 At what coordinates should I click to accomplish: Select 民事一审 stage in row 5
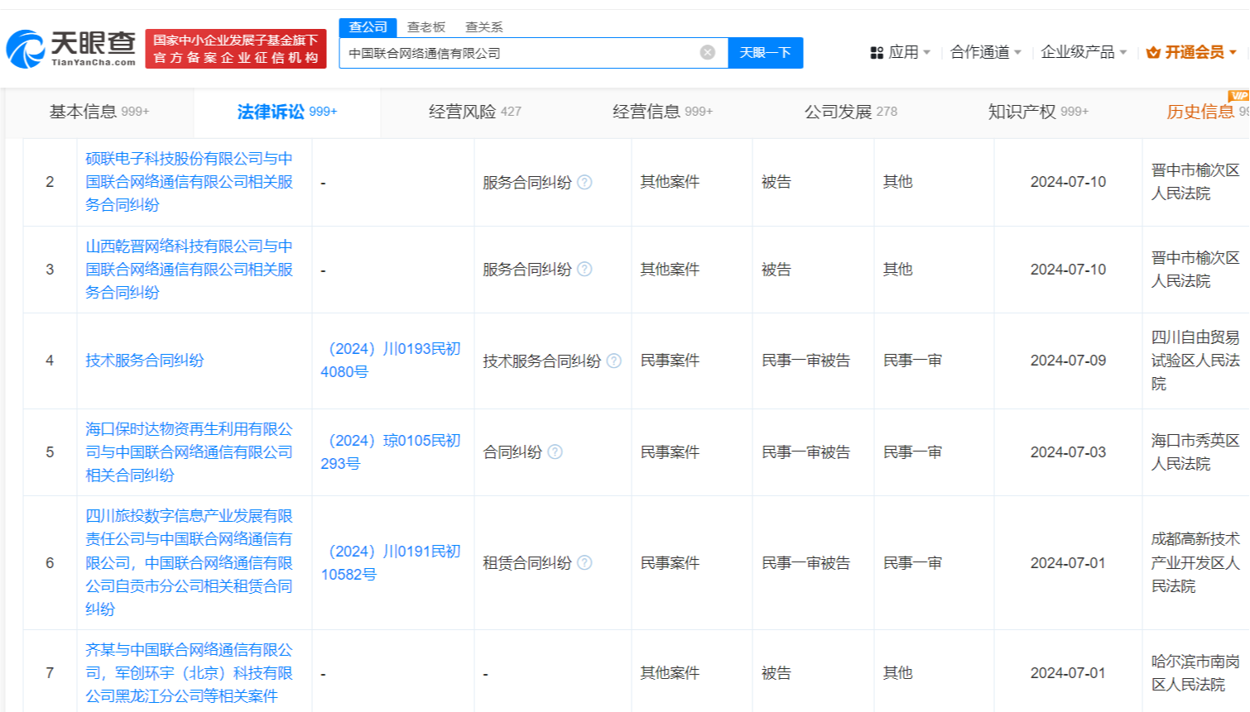click(912, 452)
